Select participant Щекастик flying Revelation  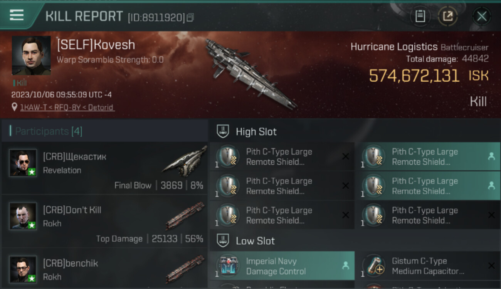point(104,168)
